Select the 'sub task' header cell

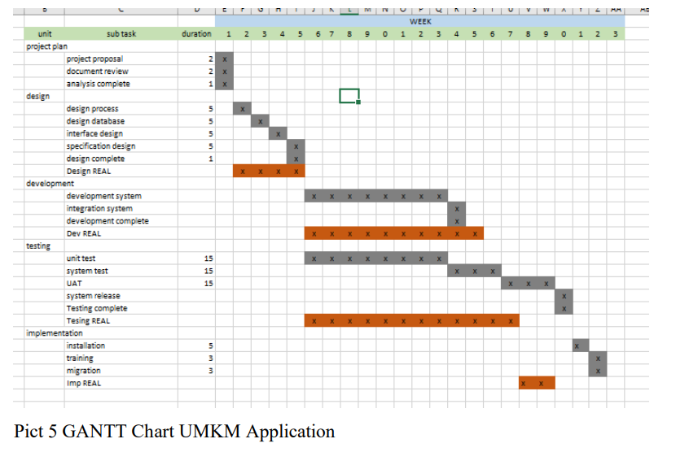pos(121,33)
